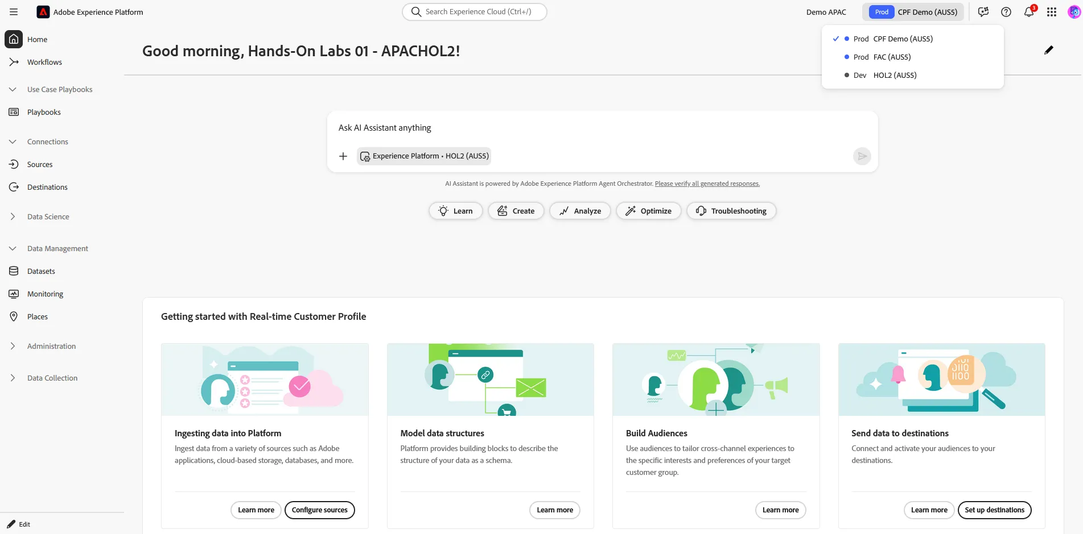The height and width of the screenshot is (534, 1083).
Task: Select Dev HOL2 (AUS5) sandbox option
Action: click(913, 75)
